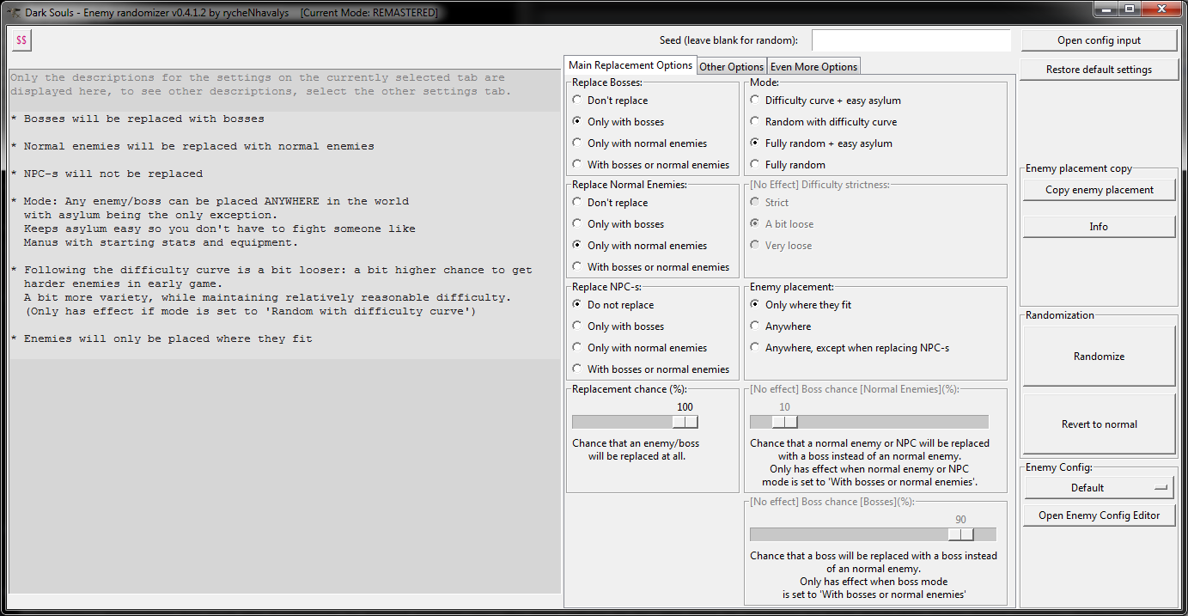Select 'A bit loose' difficulty strictness
1188x616 pixels.
tap(782, 224)
